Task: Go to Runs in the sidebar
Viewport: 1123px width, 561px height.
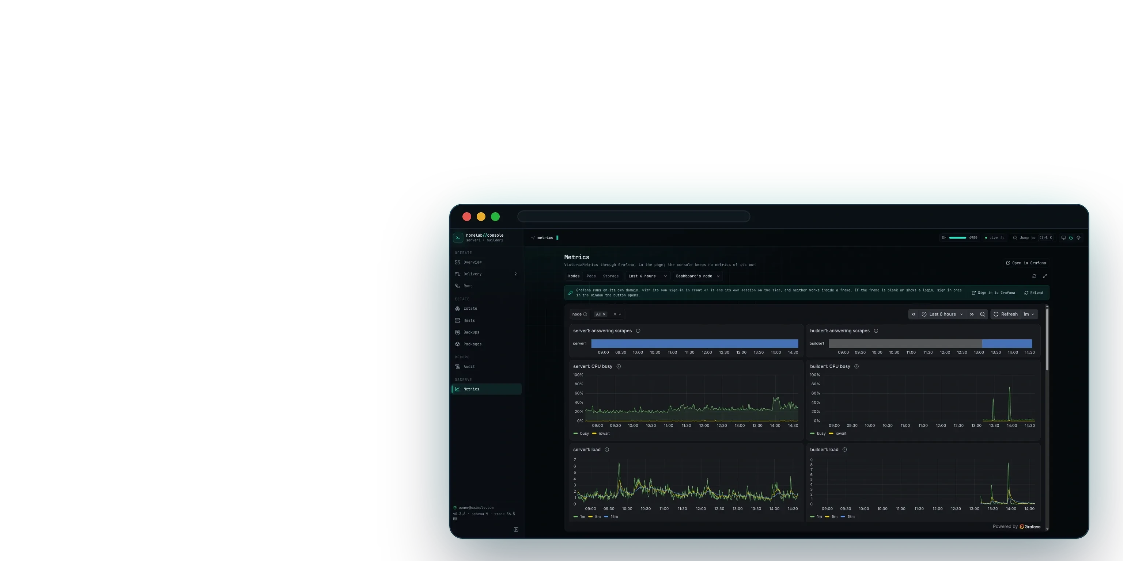Action: (487, 286)
